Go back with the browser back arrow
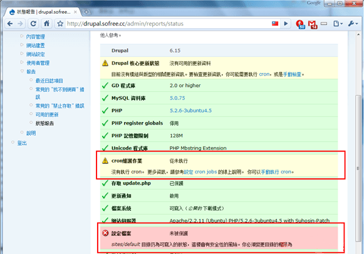Image resolution: width=364 pixels, height=254 pixels. coord(10,24)
